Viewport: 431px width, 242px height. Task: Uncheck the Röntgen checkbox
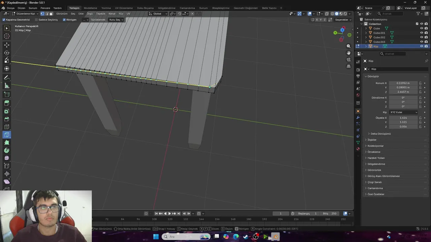(64, 20)
